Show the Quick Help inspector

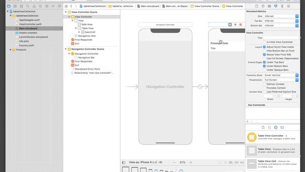coord(263,6)
